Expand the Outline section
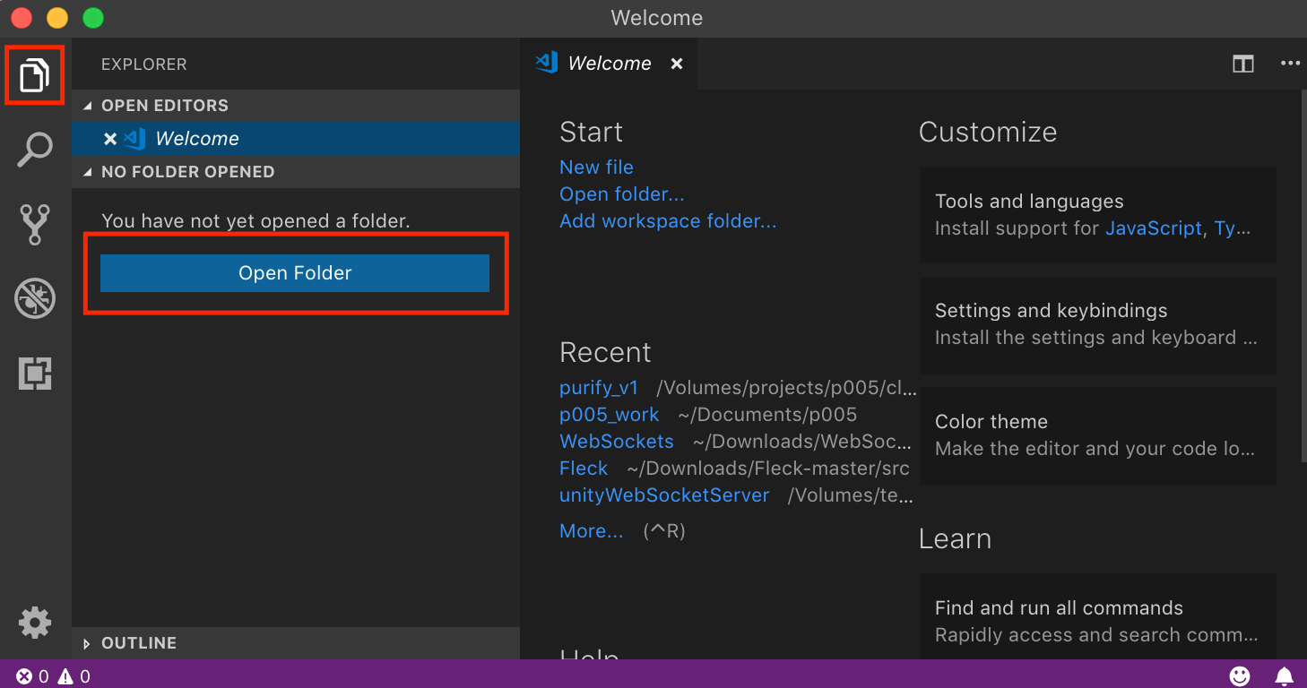 pyautogui.click(x=87, y=643)
